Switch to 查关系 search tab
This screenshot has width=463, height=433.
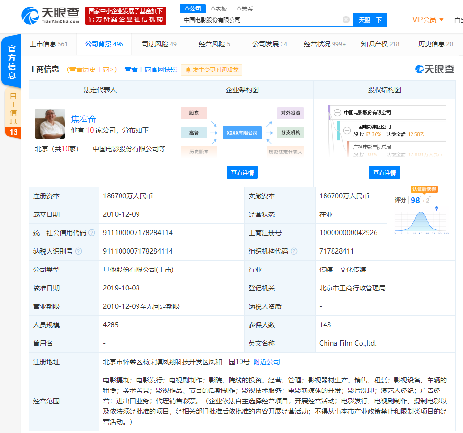pos(244,9)
